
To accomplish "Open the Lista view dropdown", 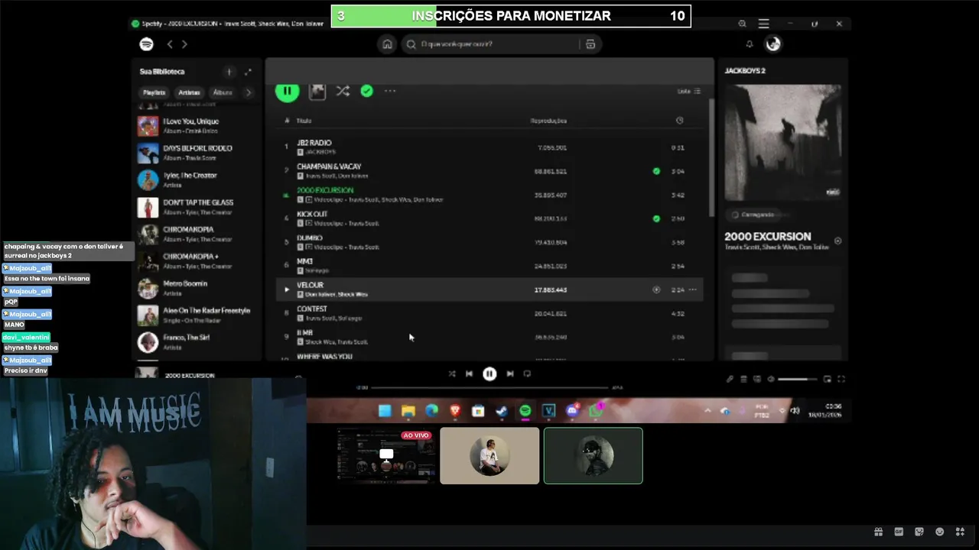I will 688,91.
